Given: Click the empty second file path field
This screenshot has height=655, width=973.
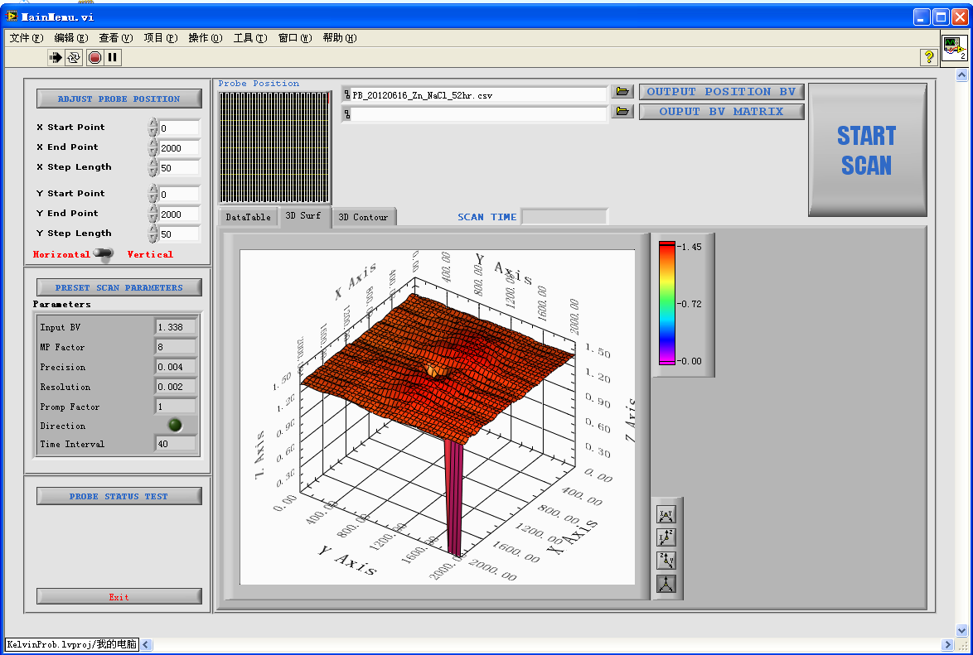Looking at the screenshot, I should [475, 114].
